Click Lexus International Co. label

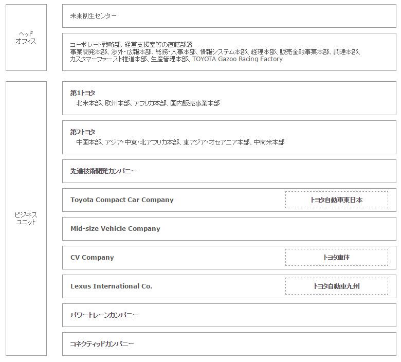pyautogui.click(x=111, y=286)
